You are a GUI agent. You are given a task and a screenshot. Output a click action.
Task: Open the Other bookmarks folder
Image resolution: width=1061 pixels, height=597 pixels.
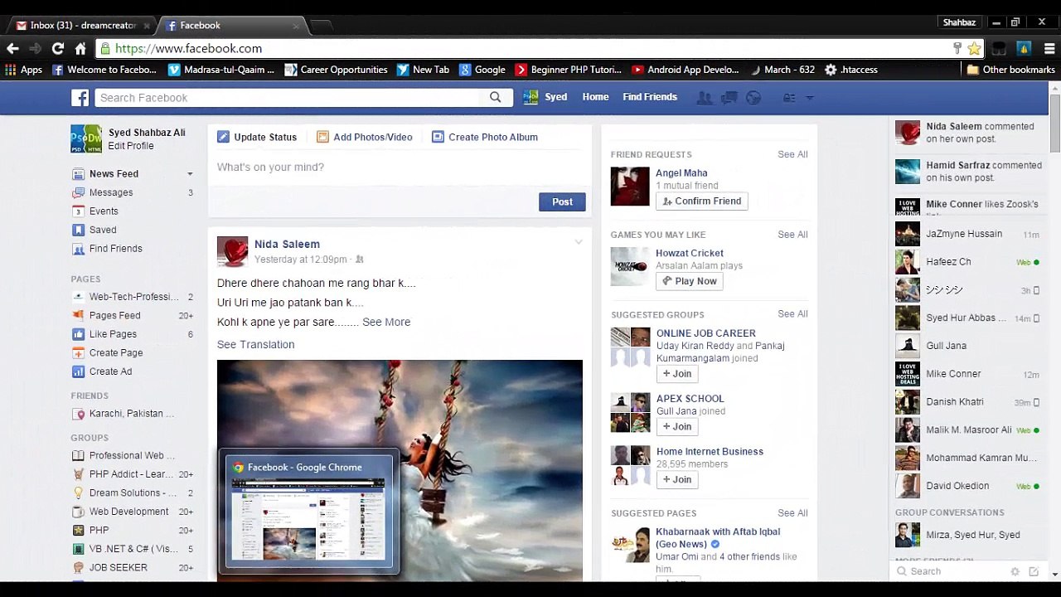pyautogui.click(x=1010, y=70)
